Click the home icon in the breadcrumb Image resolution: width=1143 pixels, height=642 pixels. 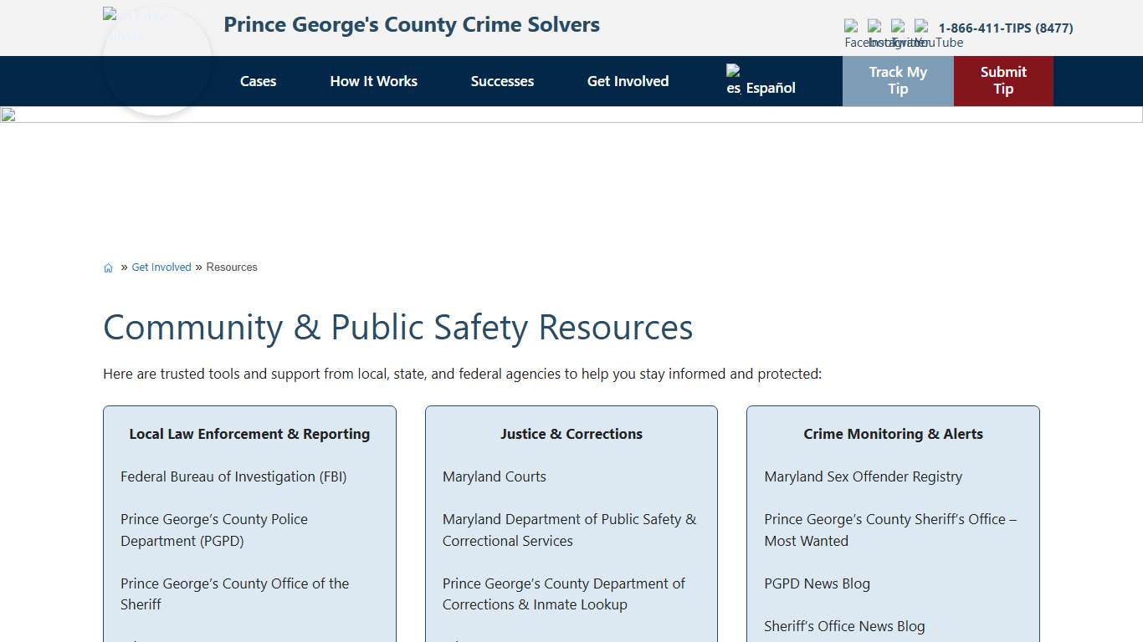pyautogui.click(x=108, y=267)
